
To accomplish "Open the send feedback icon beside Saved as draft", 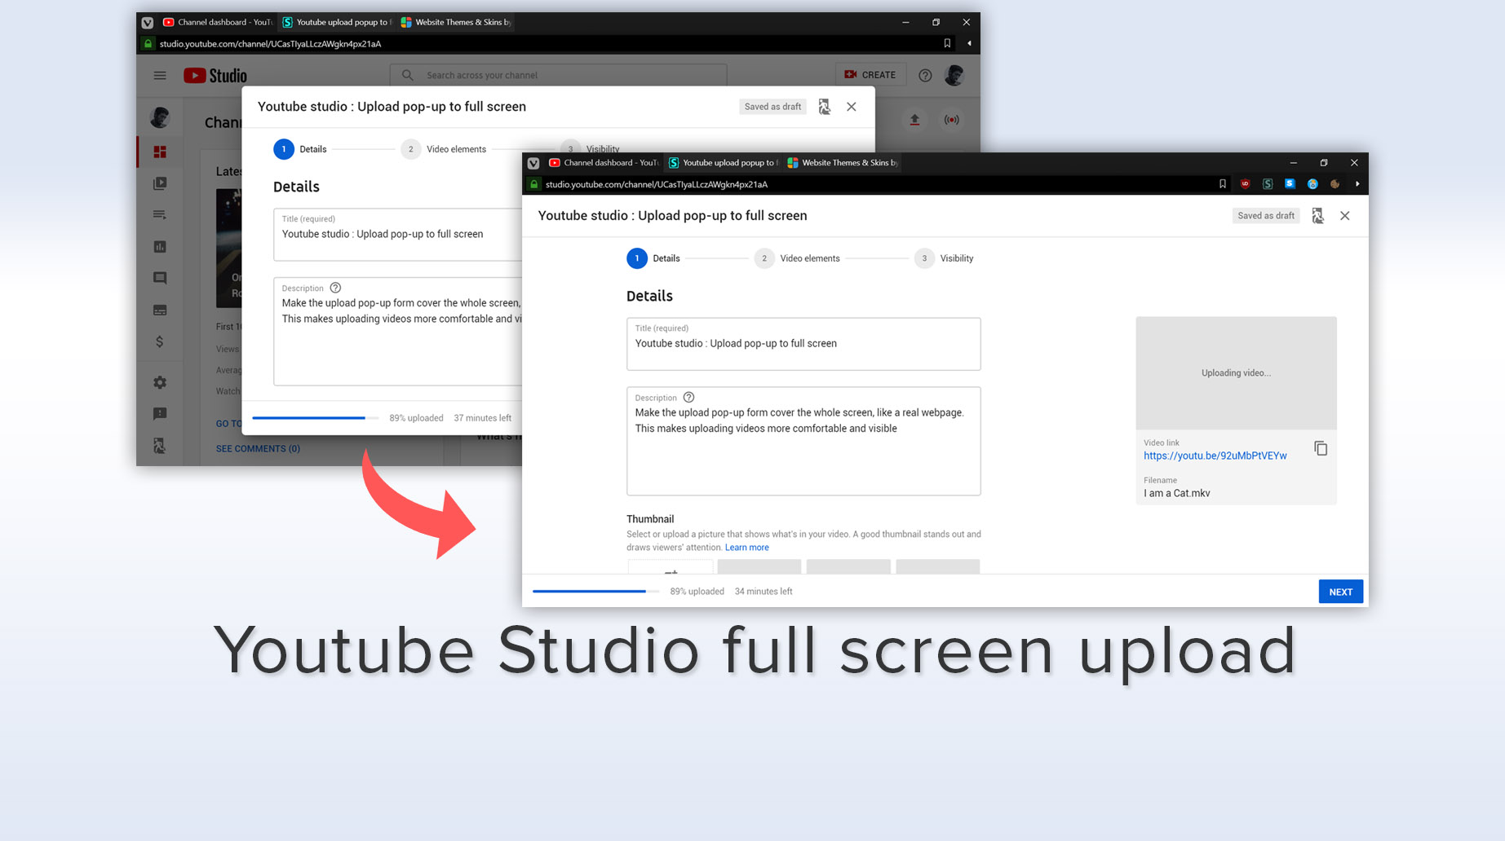I will 1318,215.
